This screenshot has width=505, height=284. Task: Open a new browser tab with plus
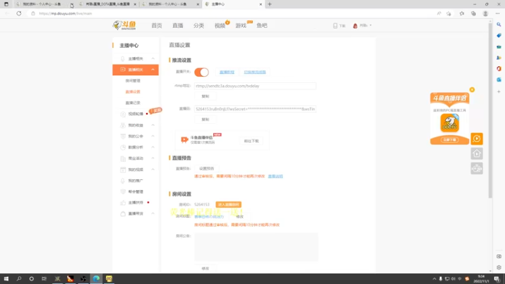click(x=270, y=4)
